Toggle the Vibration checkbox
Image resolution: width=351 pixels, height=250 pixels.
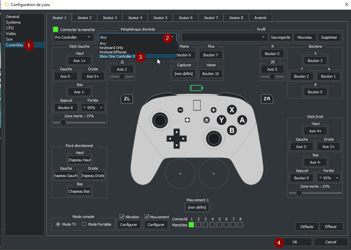point(122,217)
